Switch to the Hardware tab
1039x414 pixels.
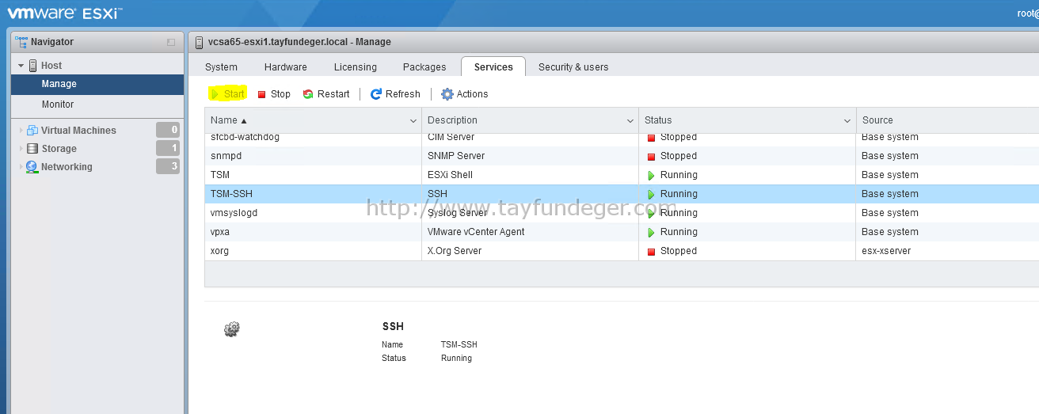pos(286,67)
